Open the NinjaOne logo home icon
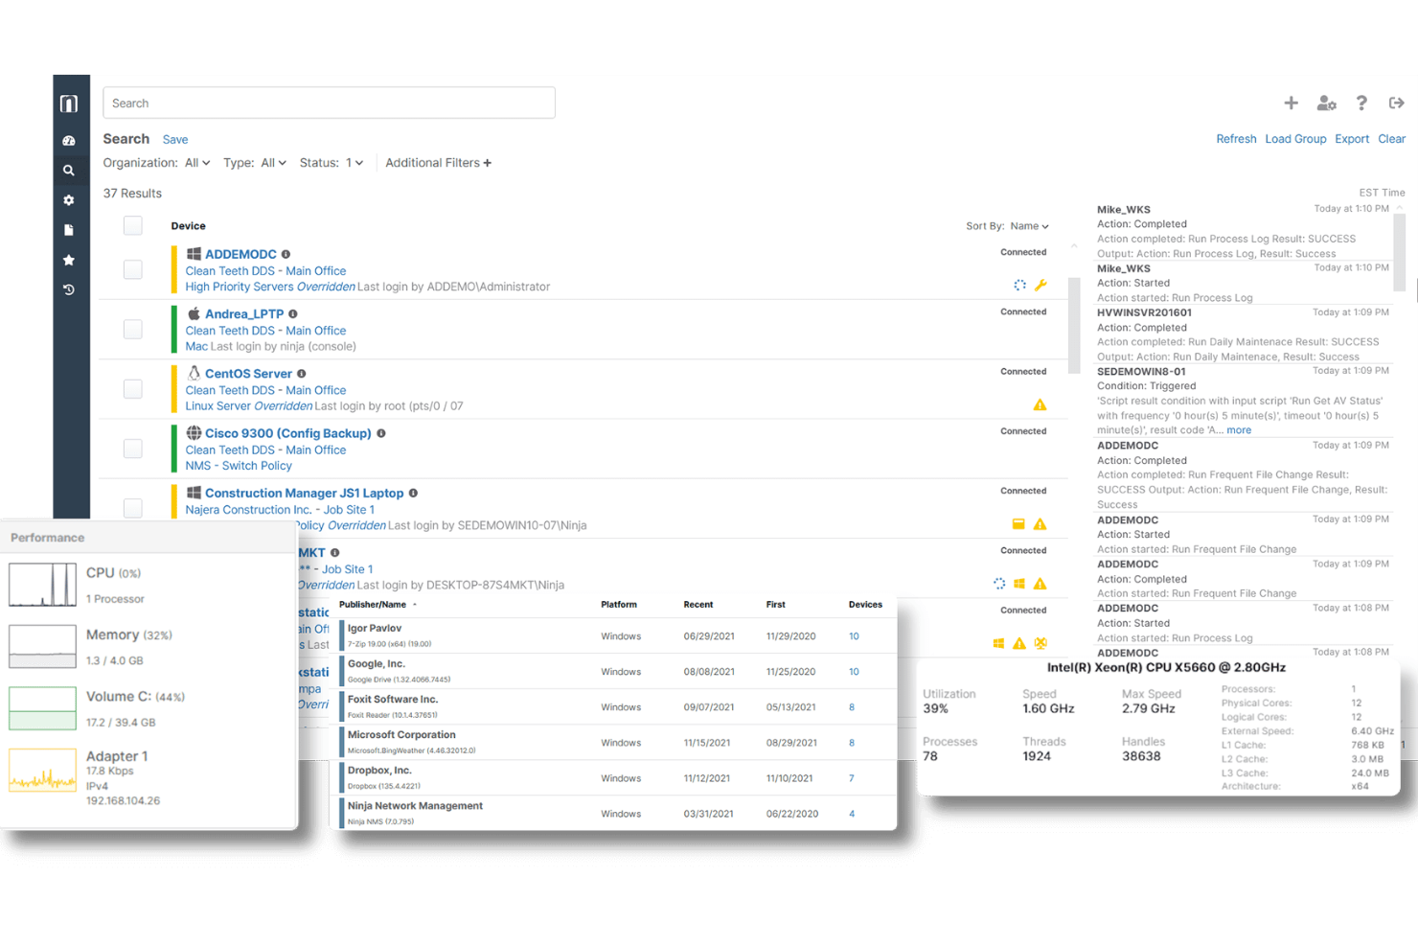 pyautogui.click(x=69, y=104)
